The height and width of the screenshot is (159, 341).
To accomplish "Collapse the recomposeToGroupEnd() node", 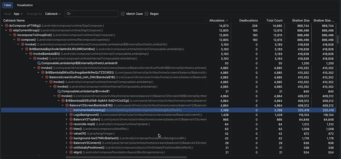I will tap(10, 35).
